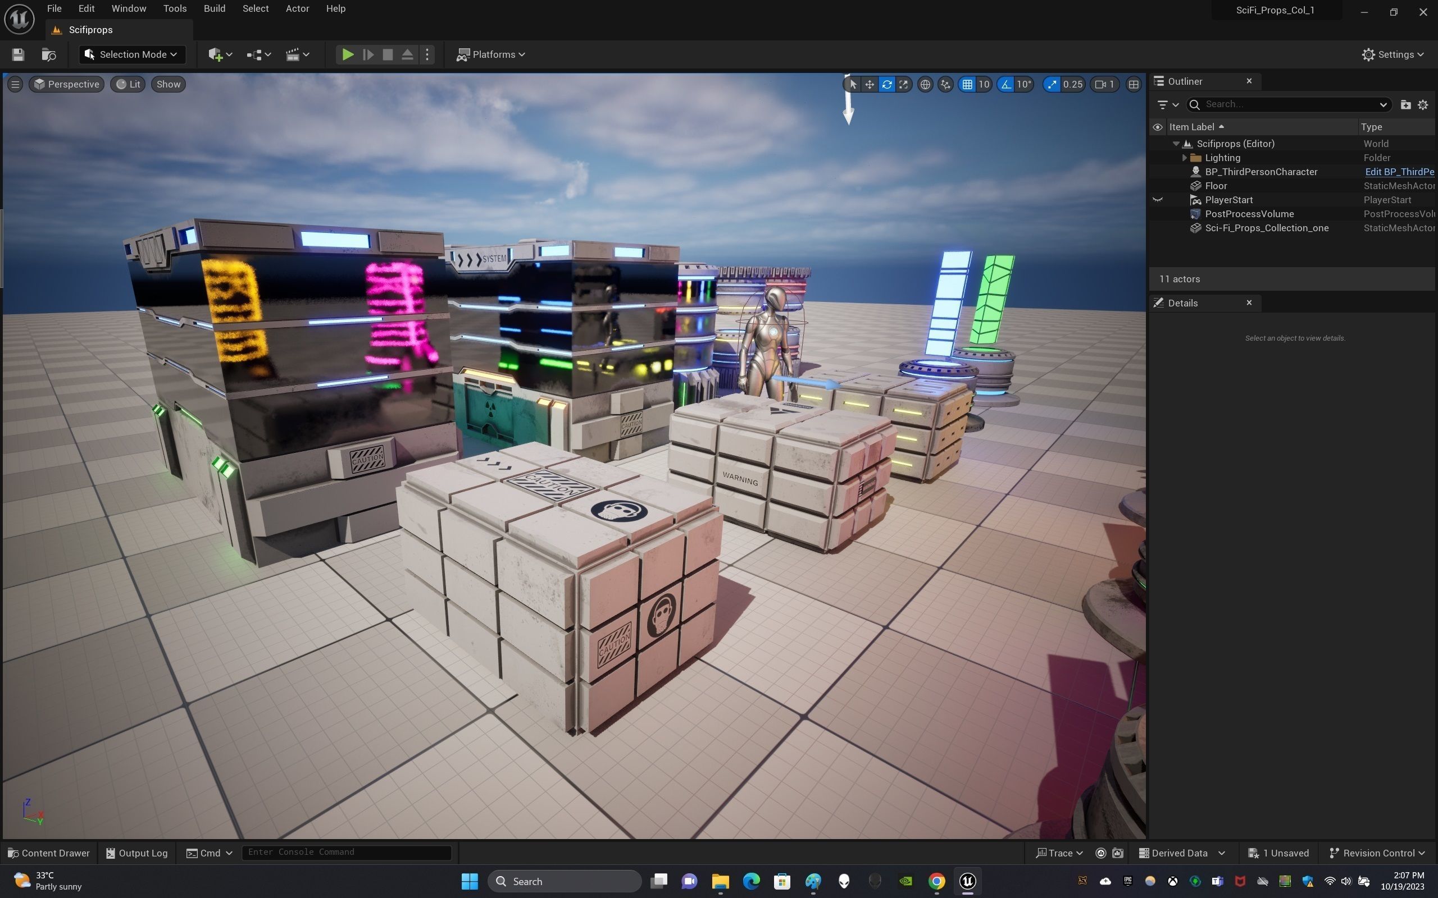The image size is (1438, 898).
Task: Select the translate (move) gizmo tool
Action: pos(870,84)
